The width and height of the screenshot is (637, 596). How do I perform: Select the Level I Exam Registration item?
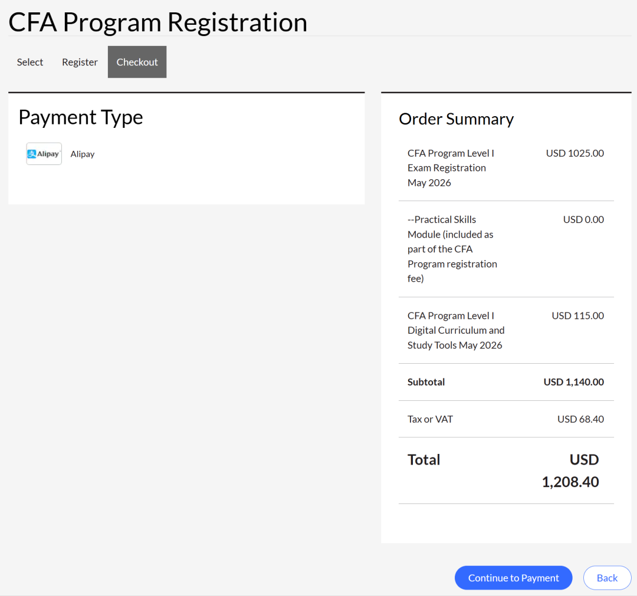[451, 168]
